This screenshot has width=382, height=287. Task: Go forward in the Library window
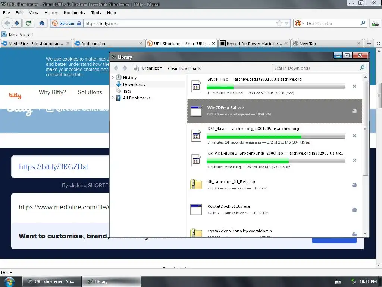(x=125, y=68)
